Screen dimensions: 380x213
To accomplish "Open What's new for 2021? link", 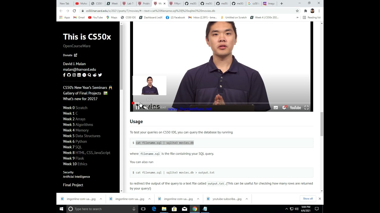I will 80,99.
